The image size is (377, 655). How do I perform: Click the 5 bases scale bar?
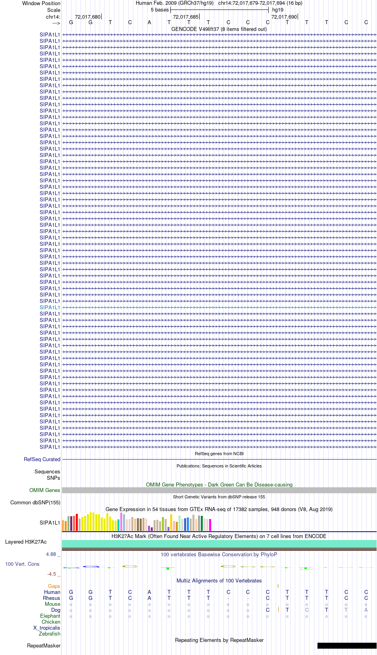[219, 10]
